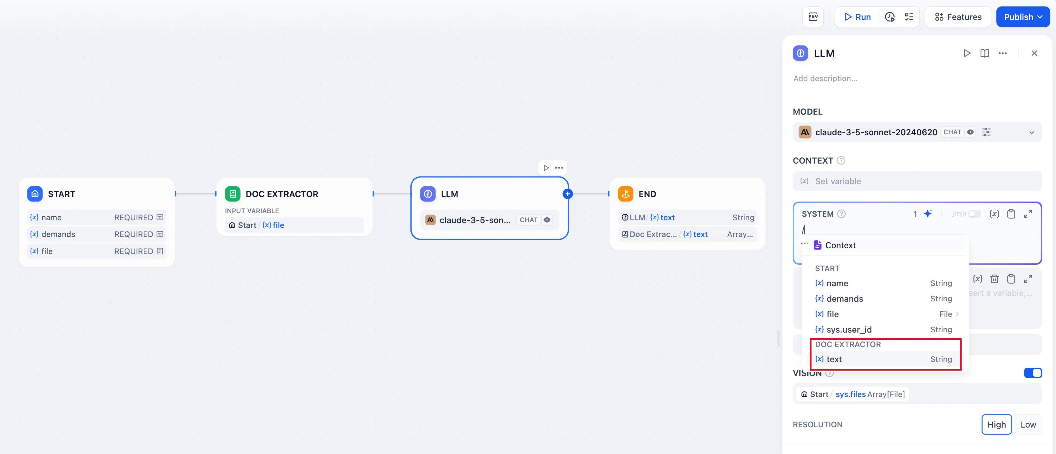
Task: Expand the file variable submenu
Action: (x=957, y=314)
